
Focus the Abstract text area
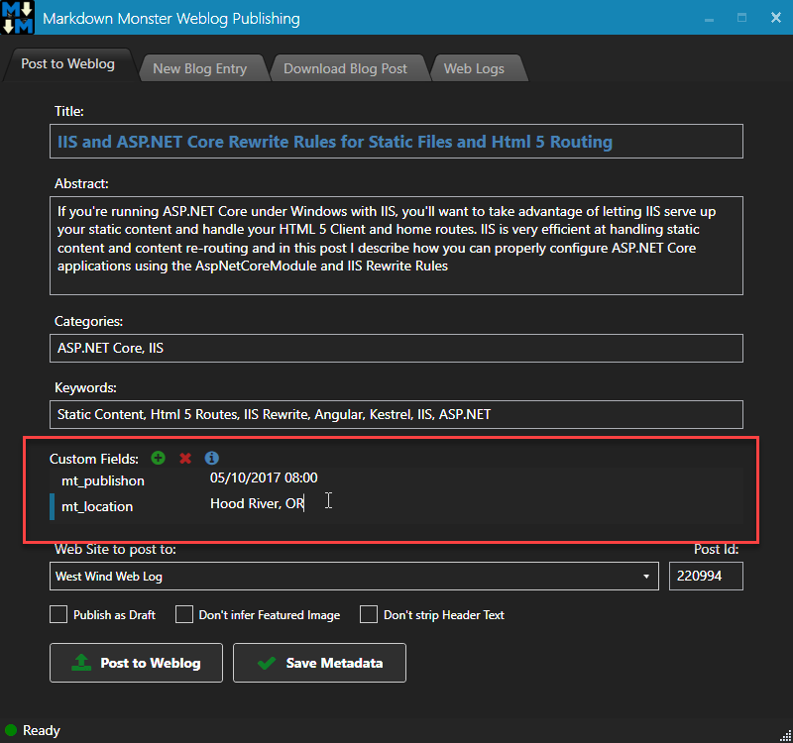[x=396, y=246]
